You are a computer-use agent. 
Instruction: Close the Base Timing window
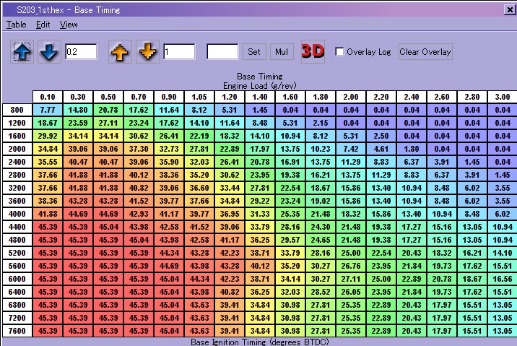coord(510,10)
